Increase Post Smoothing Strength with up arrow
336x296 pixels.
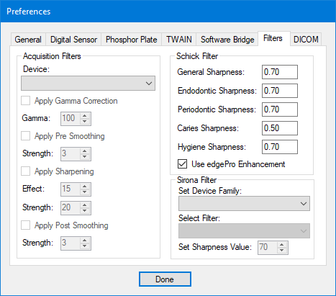pyautogui.click(x=85, y=241)
